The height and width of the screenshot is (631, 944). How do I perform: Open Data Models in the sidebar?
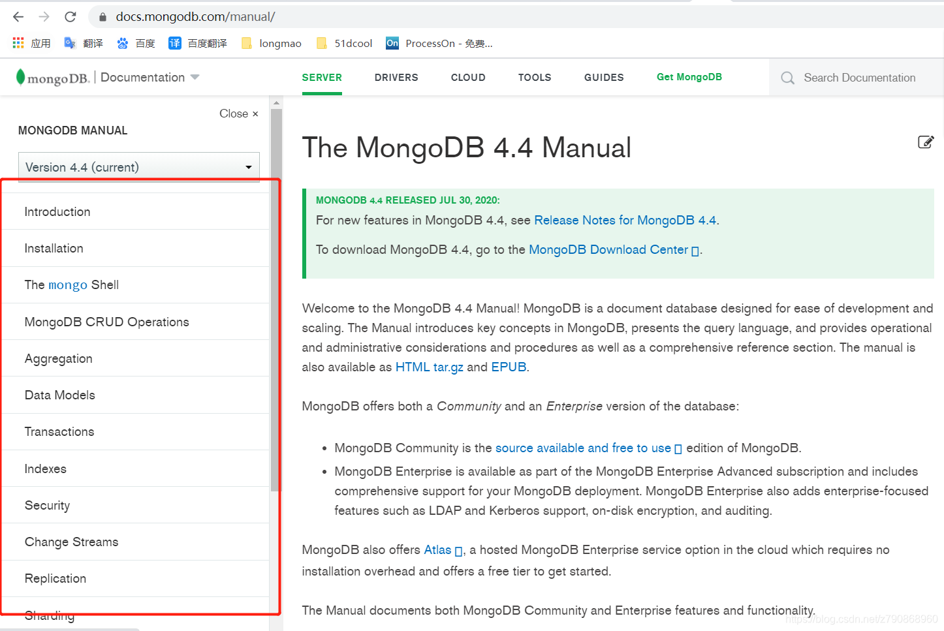pyautogui.click(x=59, y=395)
